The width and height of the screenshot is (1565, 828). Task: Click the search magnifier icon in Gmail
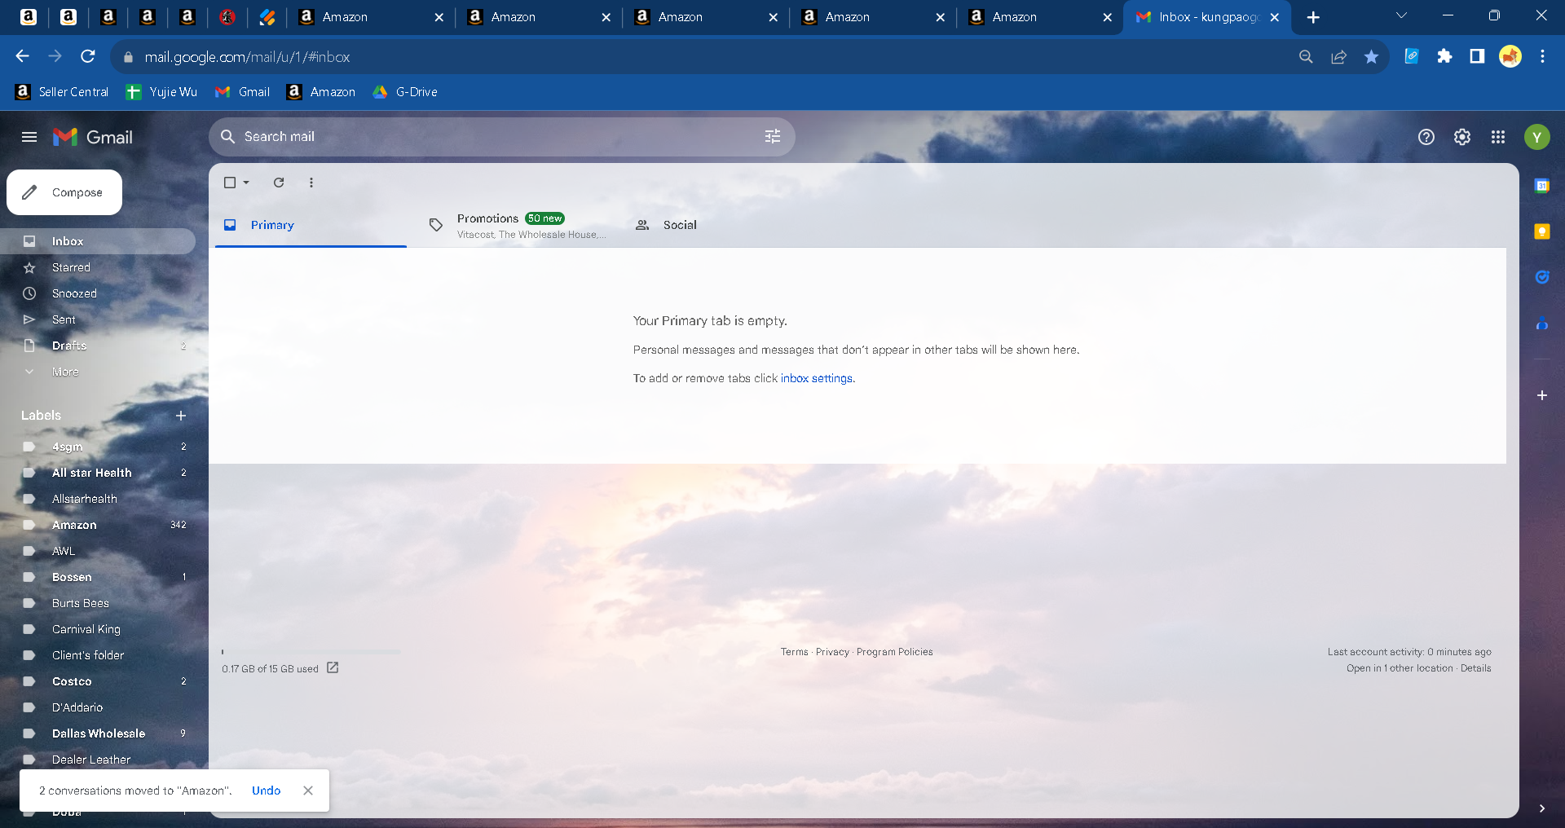(x=228, y=137)
